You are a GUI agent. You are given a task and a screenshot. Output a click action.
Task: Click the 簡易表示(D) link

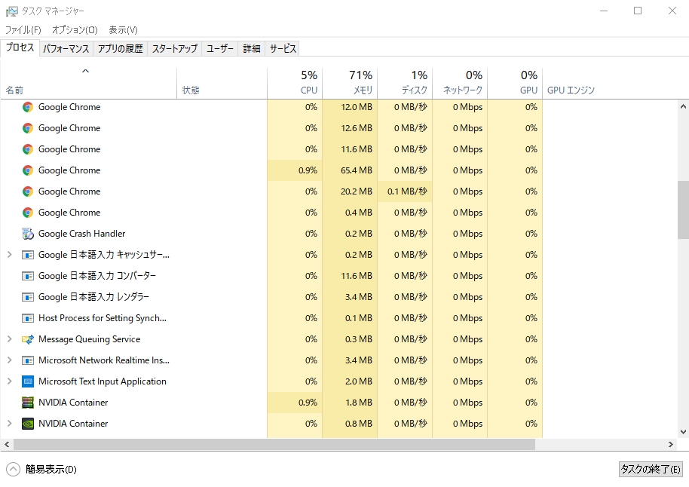click(x=51, y=470)
